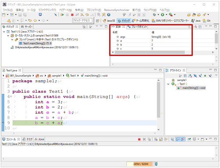220x168 pixels.
Task: Switch to the Git perspective
Action: 207,21
